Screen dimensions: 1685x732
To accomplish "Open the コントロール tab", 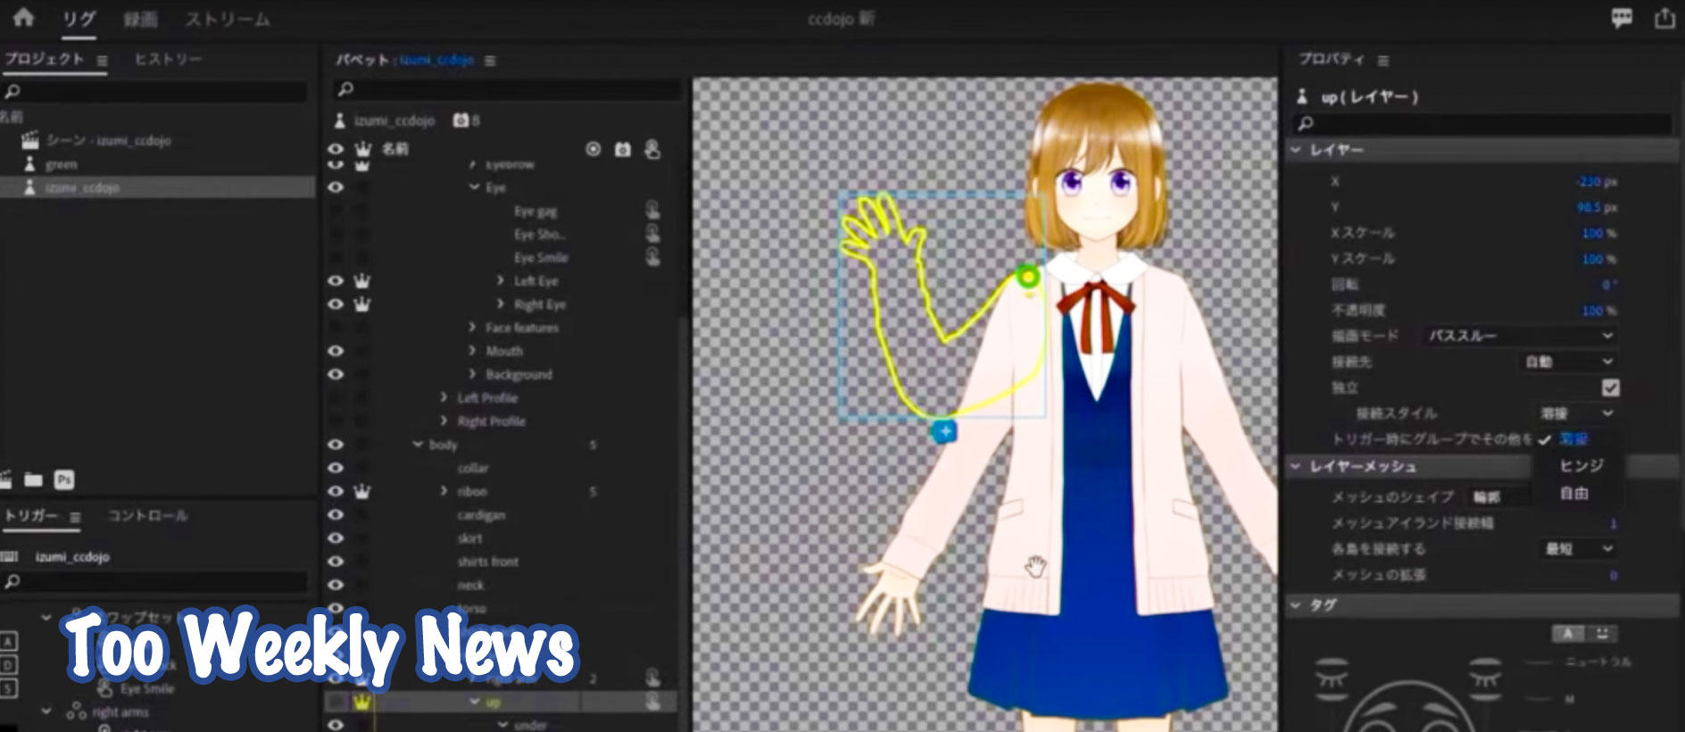I will (x=147, y=516).
